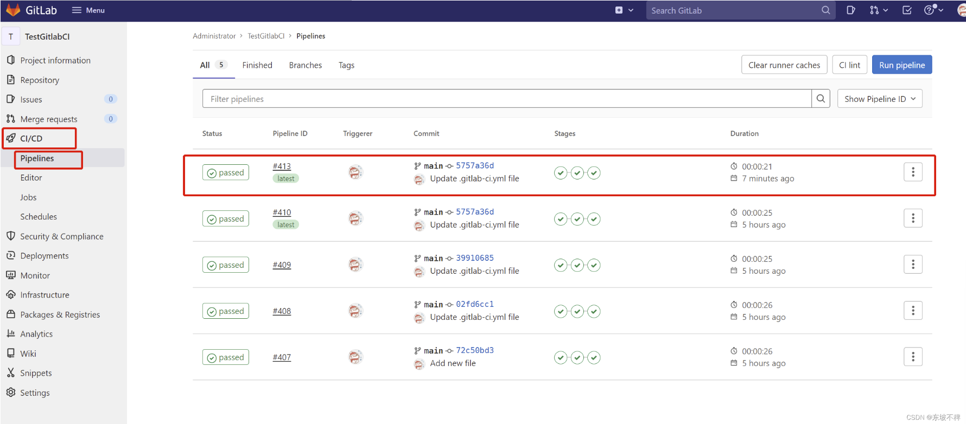Open actions menu for pipeline #408
This screenshot has width=966, height=424.
pos(913,310)
